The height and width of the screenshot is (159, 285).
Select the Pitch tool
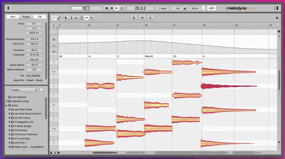(72, 18)
